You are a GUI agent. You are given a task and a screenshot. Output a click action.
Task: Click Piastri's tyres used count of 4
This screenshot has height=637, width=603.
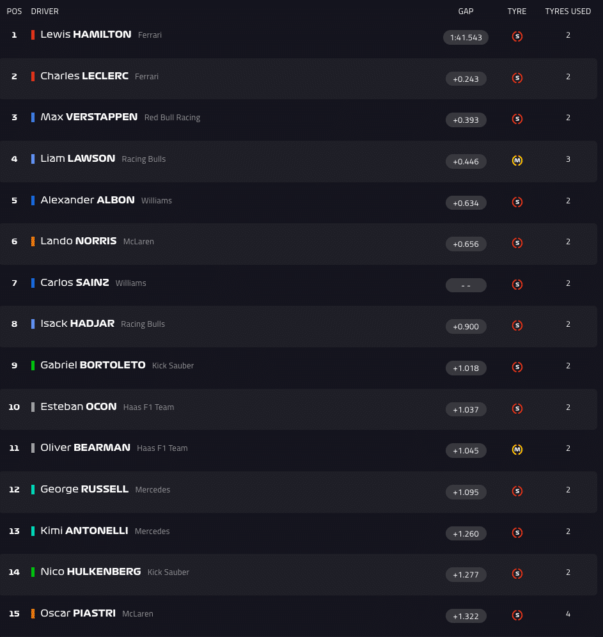[568, 614]
